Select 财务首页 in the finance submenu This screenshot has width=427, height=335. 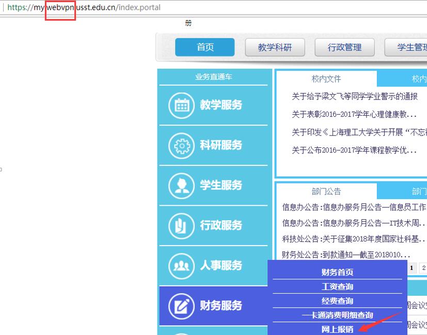pyautogui.click(x=337, y=272)
